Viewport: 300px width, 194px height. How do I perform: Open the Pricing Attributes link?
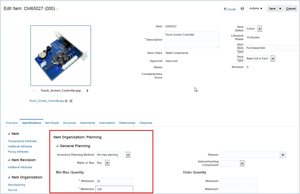point(18,152)
